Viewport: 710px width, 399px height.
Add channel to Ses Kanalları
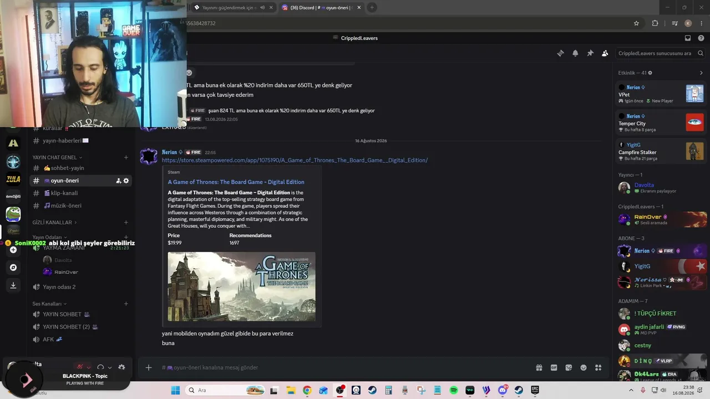point(126,304)
